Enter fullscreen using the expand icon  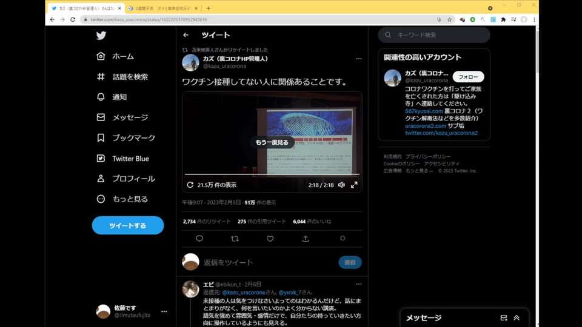point(354,185)
